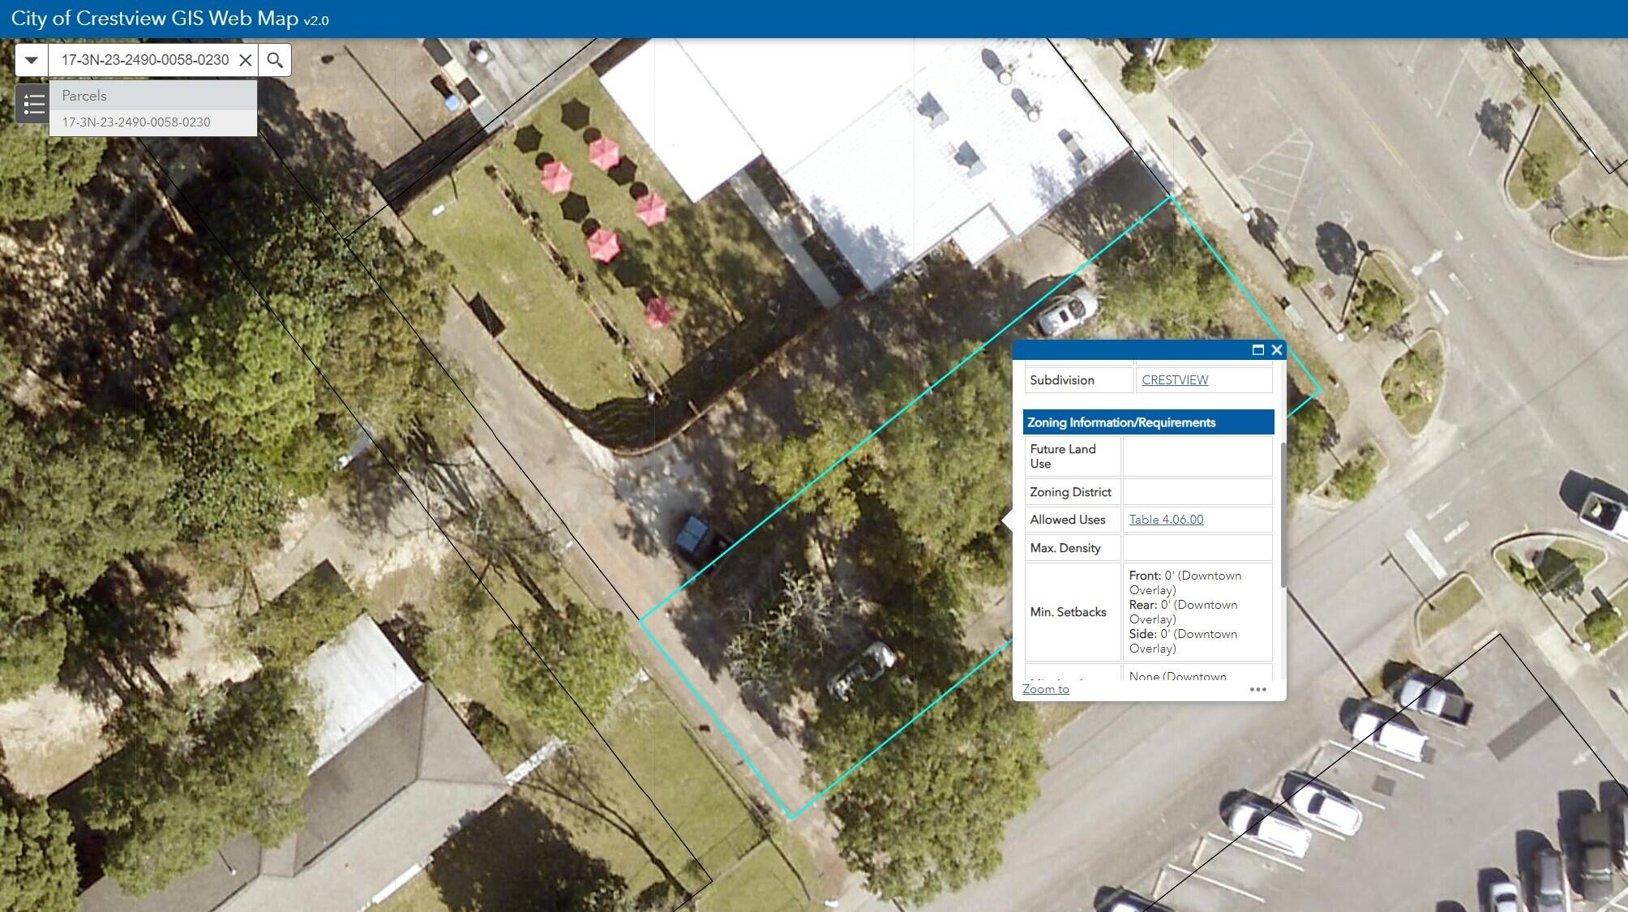Image resolution: width=1628 pixels, height=912 pixels.
Task: Click Zoom to in the popup
Action: (x=1045, y=689)
